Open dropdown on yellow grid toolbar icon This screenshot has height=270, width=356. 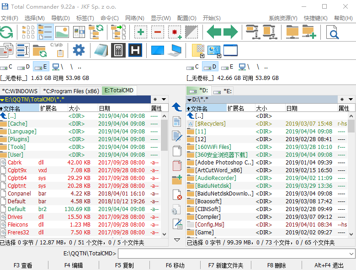(x=202, y=56)
